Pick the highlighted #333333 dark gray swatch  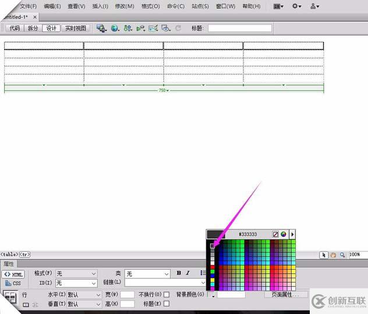point(213,246)
